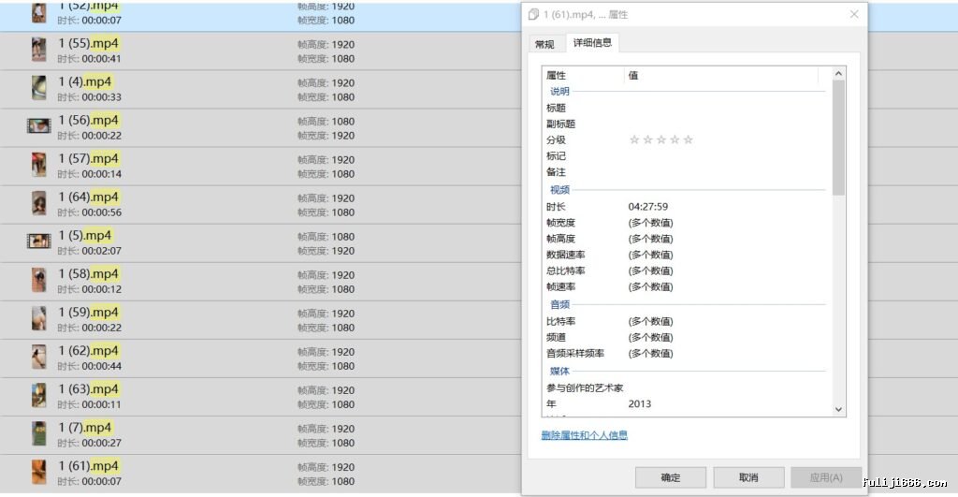
Task: Select file name 1 (62).mp4
Action: tap(88, 351)
